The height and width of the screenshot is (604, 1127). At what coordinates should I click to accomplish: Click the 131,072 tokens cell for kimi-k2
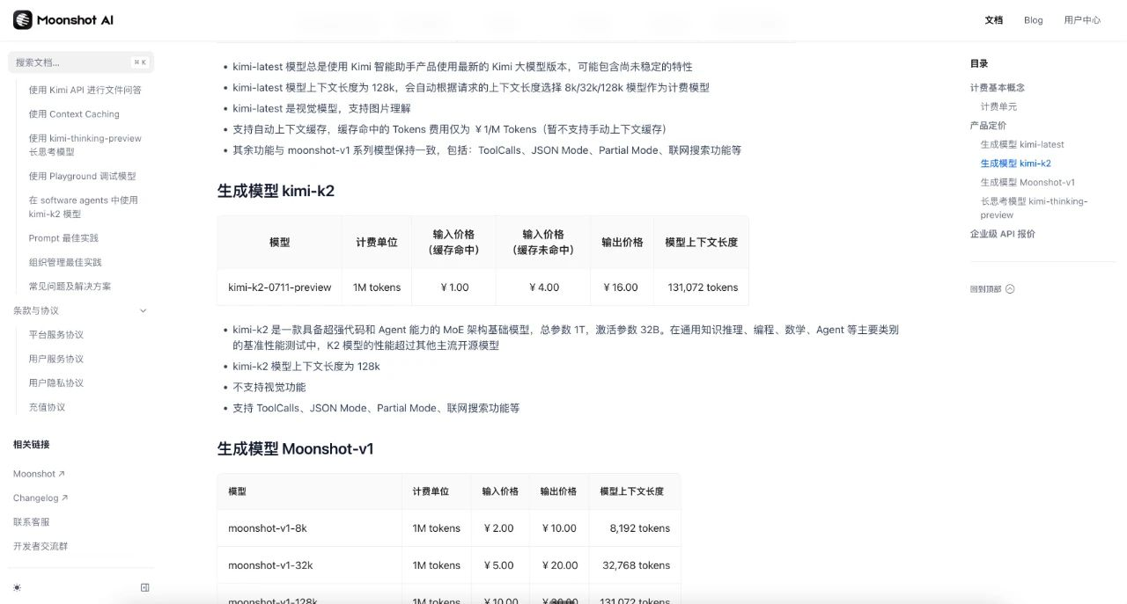703,287
